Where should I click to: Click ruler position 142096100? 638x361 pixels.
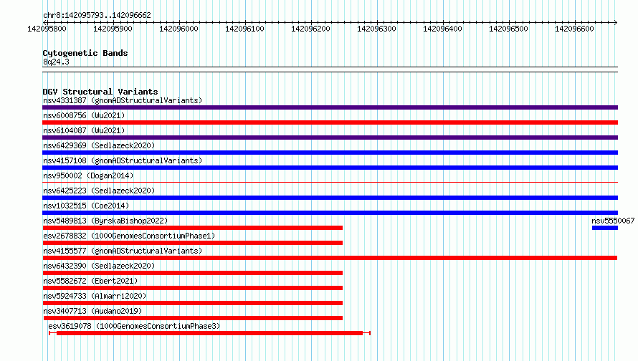244,29
